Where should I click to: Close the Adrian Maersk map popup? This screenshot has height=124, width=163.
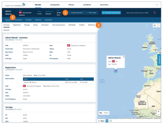pos(124,57)
